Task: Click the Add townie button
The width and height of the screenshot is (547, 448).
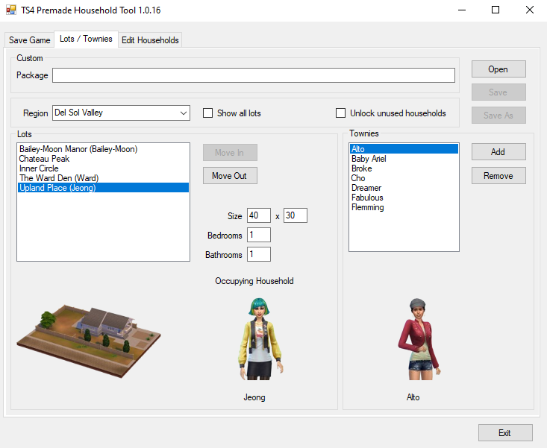Action: click(x=498, y=152)
